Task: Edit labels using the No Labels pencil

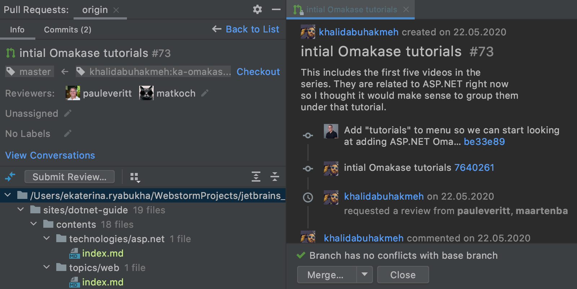Action: click(x=67, y=134)
